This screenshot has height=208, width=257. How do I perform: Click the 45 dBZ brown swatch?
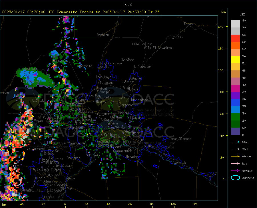[235, 74]
